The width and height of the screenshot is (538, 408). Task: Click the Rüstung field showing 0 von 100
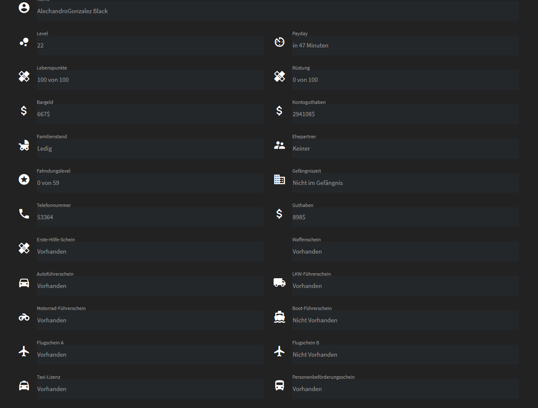pos(405,80)
